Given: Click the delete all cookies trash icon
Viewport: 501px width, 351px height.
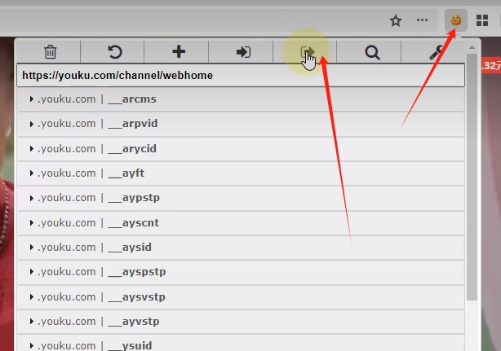Looking at the screenshot, I should pos(50,52).
